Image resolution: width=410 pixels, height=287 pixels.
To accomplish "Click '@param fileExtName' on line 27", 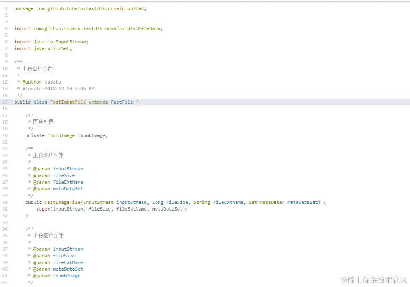I will tap(58, 182).
